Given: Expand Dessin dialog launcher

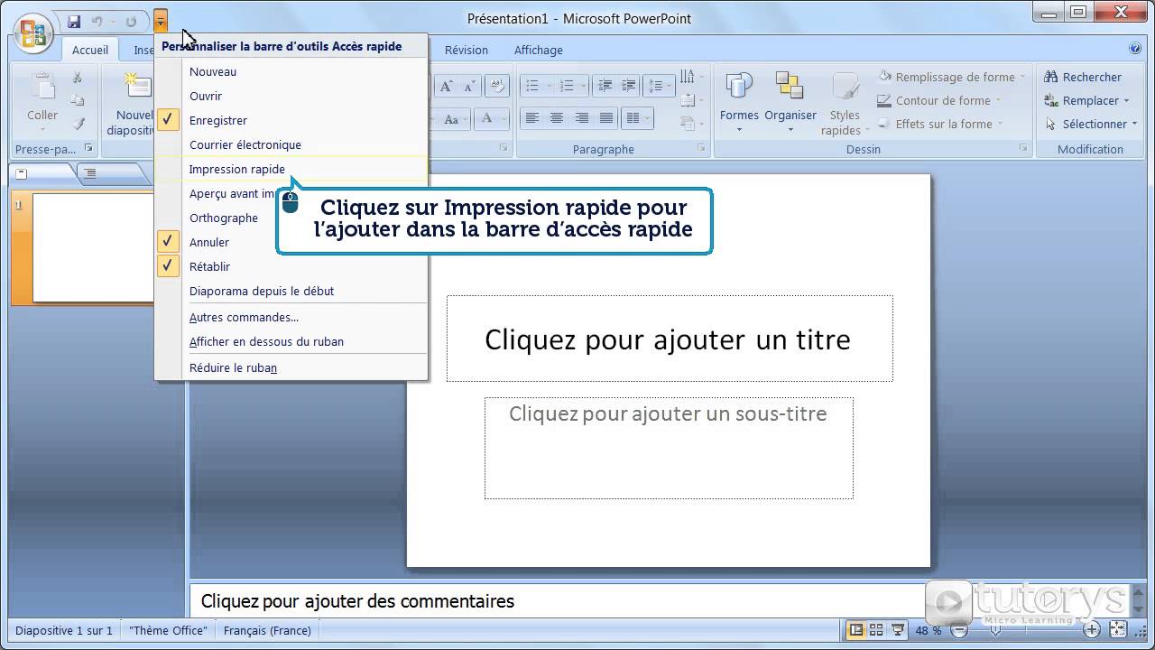Looking at the screenshot, I should pos(1022,148).
